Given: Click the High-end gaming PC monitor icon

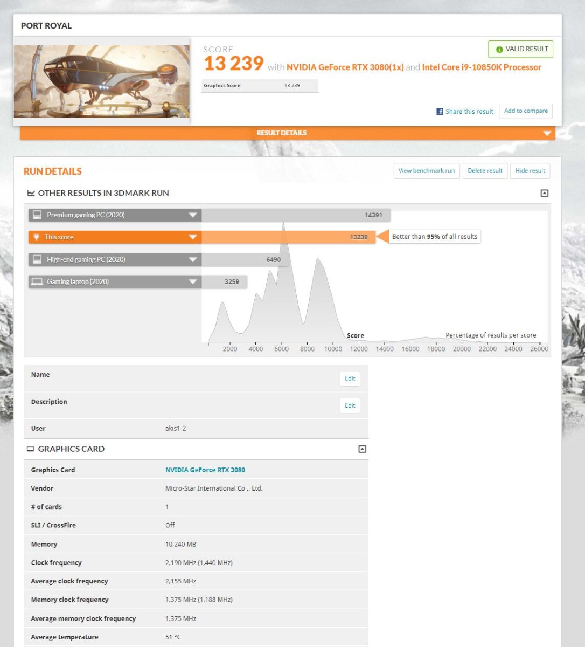Looking at the screenshot, I should tap(37, 259).
